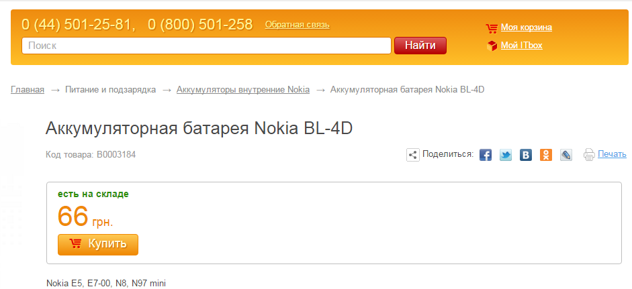Share the product on Twitter
Screen dimensions: 632x289
tap(506, 155)
